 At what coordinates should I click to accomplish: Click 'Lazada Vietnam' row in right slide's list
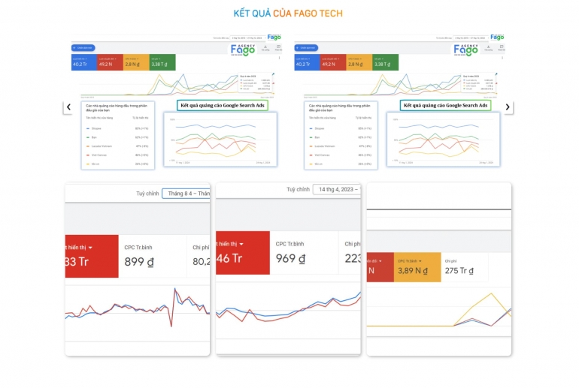tap(341, 146)
